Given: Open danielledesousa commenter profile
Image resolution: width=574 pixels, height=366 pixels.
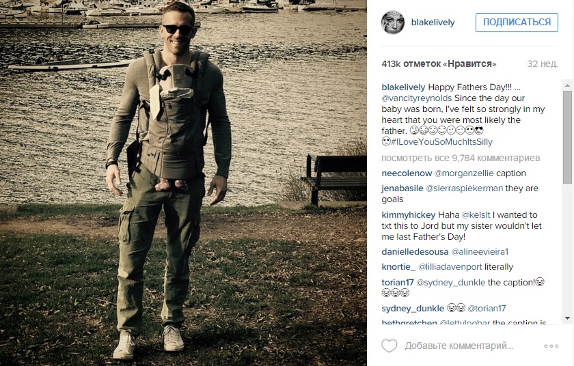Looking at the screenshot, I should (x=415, y=252).
